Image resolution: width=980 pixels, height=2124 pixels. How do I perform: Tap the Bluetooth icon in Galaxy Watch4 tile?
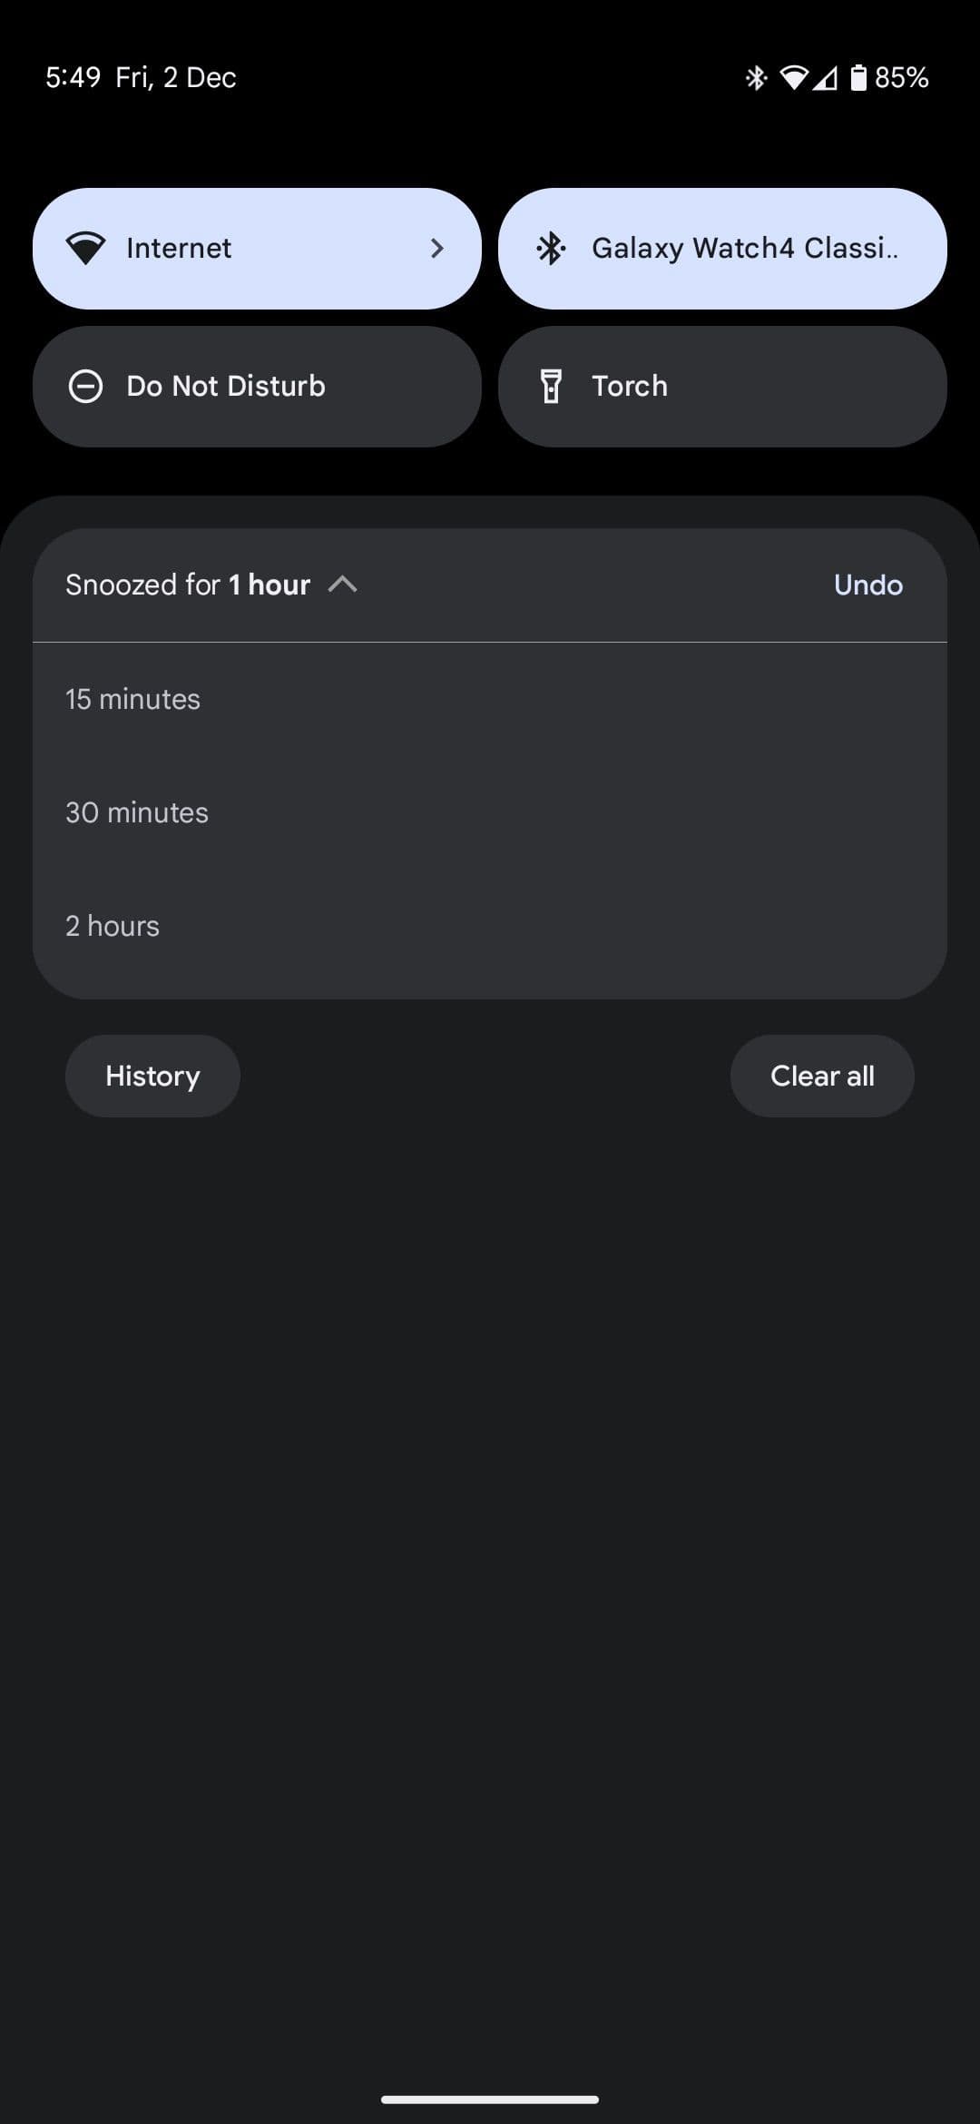551,249
